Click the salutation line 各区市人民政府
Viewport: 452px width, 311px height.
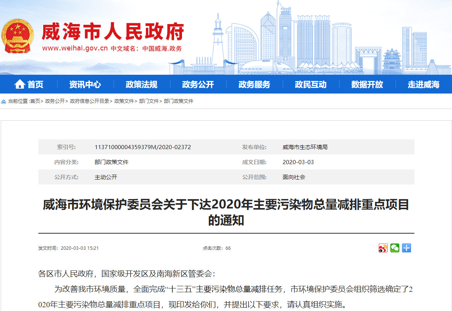pyautogui.click(x=127, y=274)
